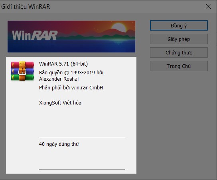Viewport: 217px width, 180px height.
Task: Open the Giấy phép license dialog
Action: pyautogui.click(x=179, y=39)
